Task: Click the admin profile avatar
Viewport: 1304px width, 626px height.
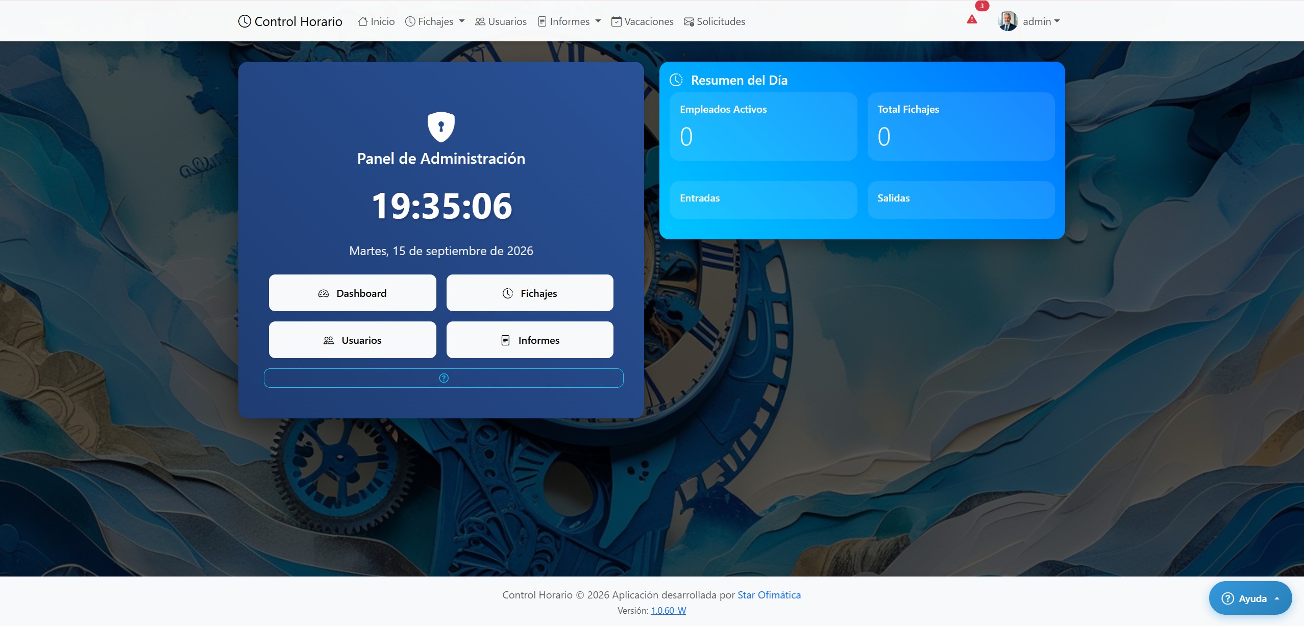Action: click(1007, 21)
